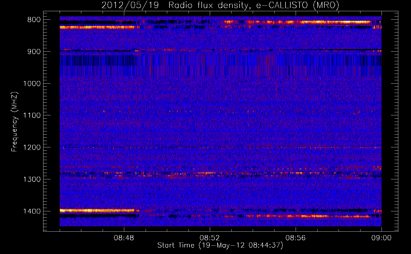Image resolution: width=411 pixels, height=254 pixels.
Task: Click the 09:00 time tick label
Action: coord(382,238)
